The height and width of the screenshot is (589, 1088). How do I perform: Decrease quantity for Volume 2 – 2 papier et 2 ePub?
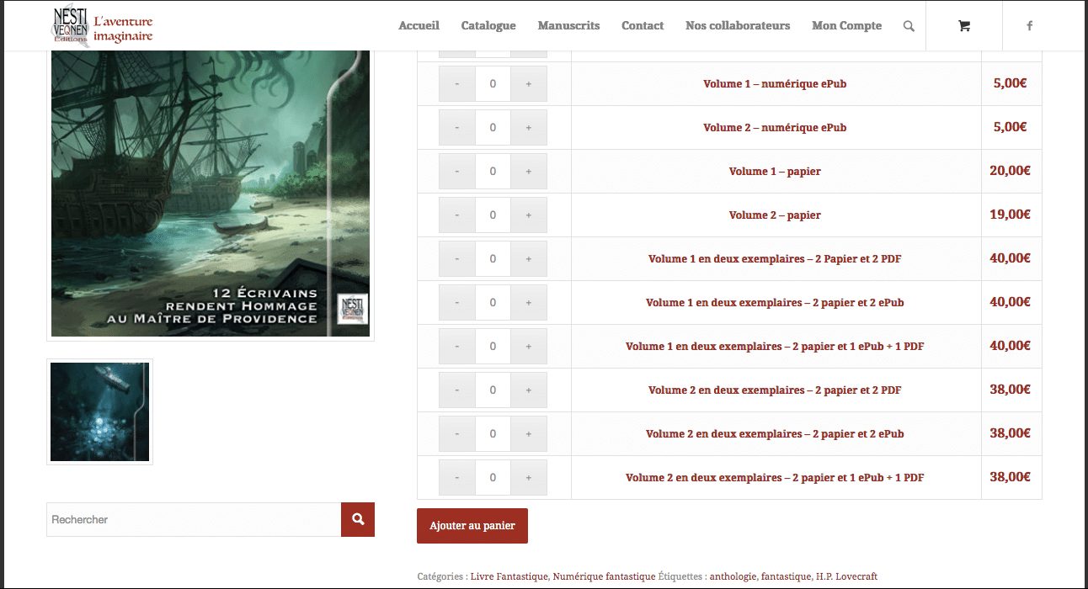(457, 434)
